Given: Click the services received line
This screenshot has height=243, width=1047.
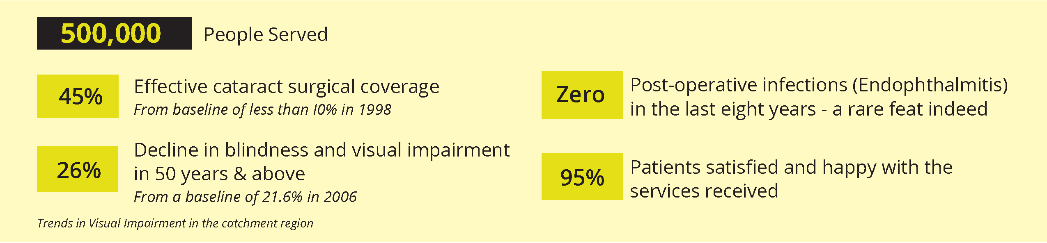Looking at the screenshot, I should tap(704, 191).
